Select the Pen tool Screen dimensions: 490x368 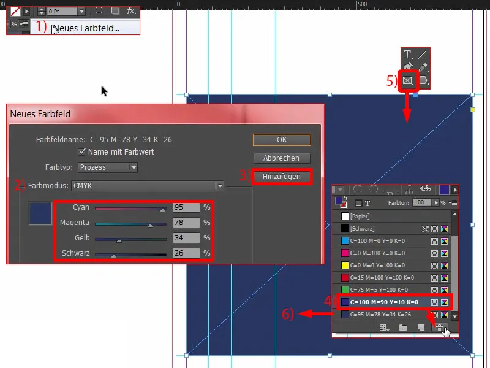(407, 67)
